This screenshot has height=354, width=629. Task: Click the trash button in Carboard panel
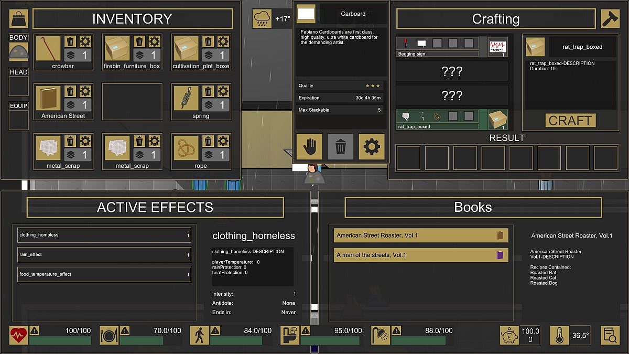tap(340, 147)
